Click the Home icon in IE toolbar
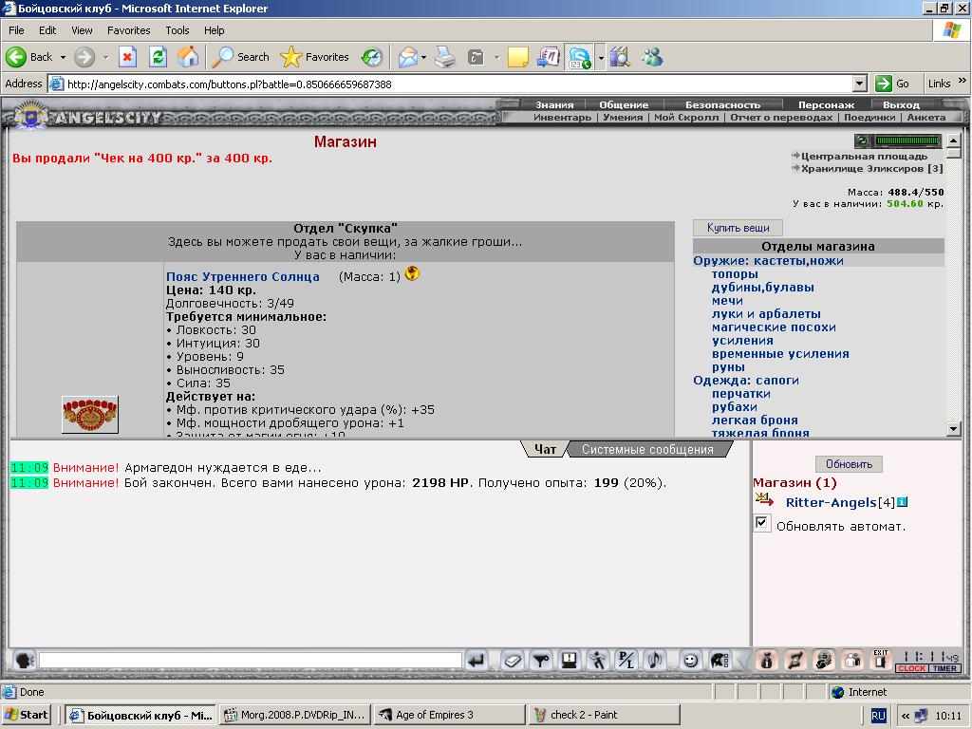The image size is (972, 729). pos(189,57)
